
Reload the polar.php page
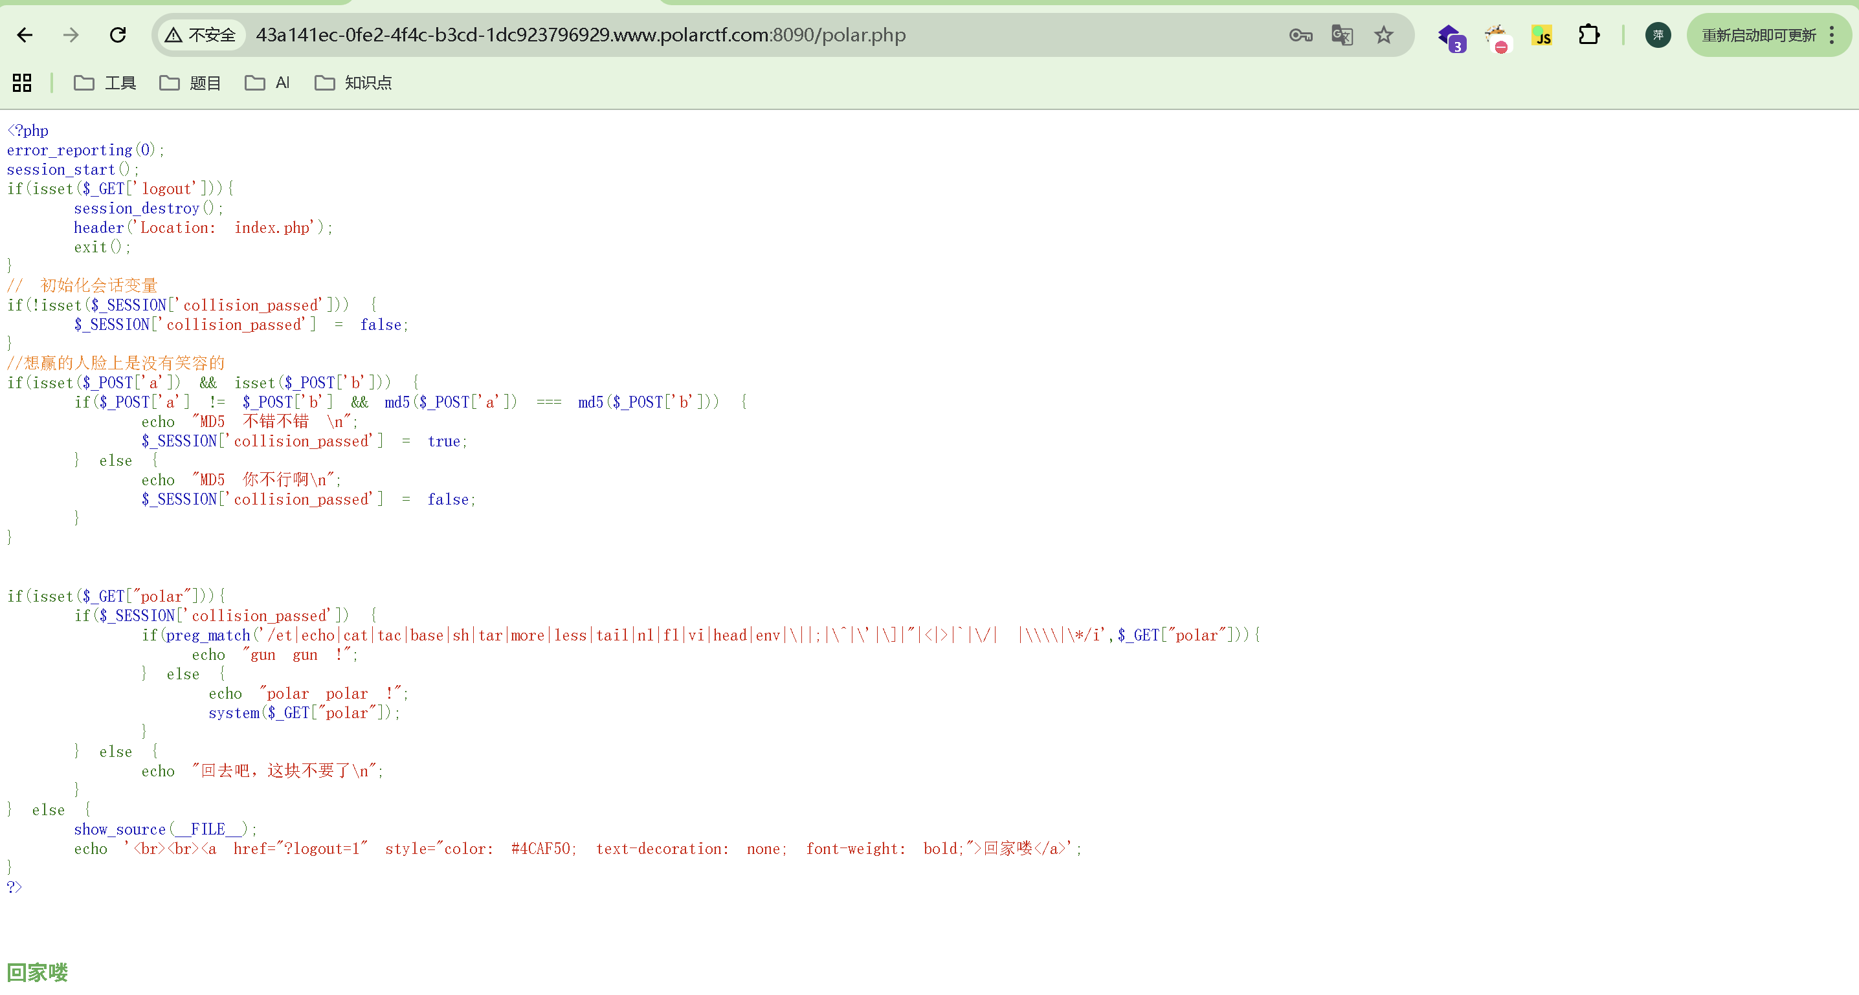tap(118, 35)
